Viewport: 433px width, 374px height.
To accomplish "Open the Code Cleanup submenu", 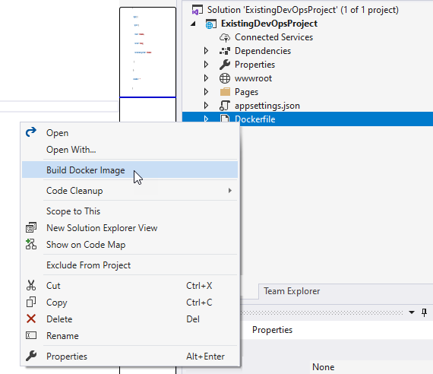I will point(130,191).
